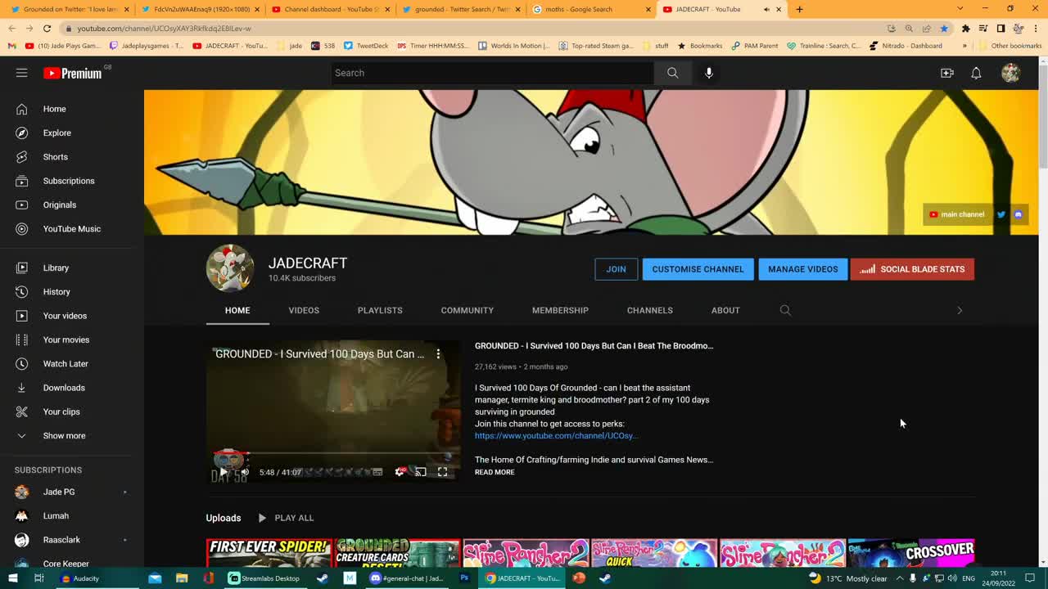Click the main channel banner link
The width and height of the screenshot is (1048, 589).
point(956,214)
